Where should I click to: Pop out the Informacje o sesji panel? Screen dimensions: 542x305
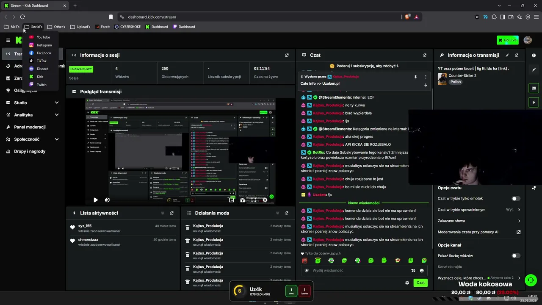287,55
